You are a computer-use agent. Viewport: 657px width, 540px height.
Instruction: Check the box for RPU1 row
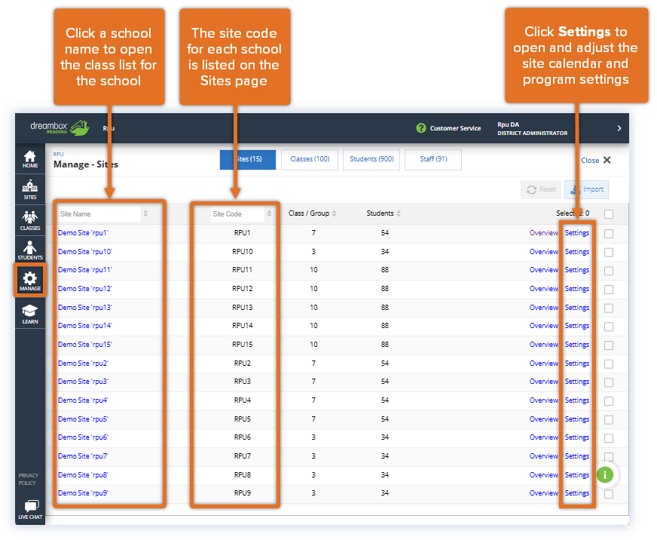609,234
